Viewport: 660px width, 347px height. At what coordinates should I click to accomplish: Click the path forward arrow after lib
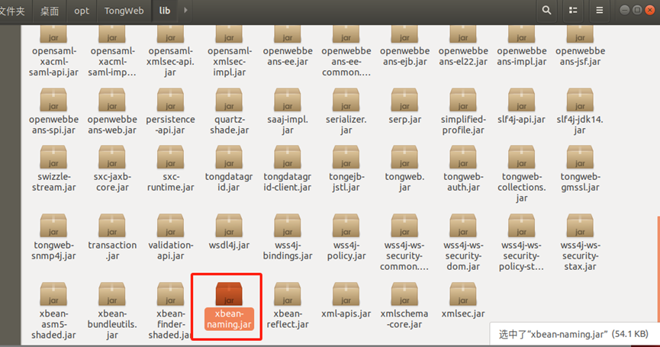point(186,11)
